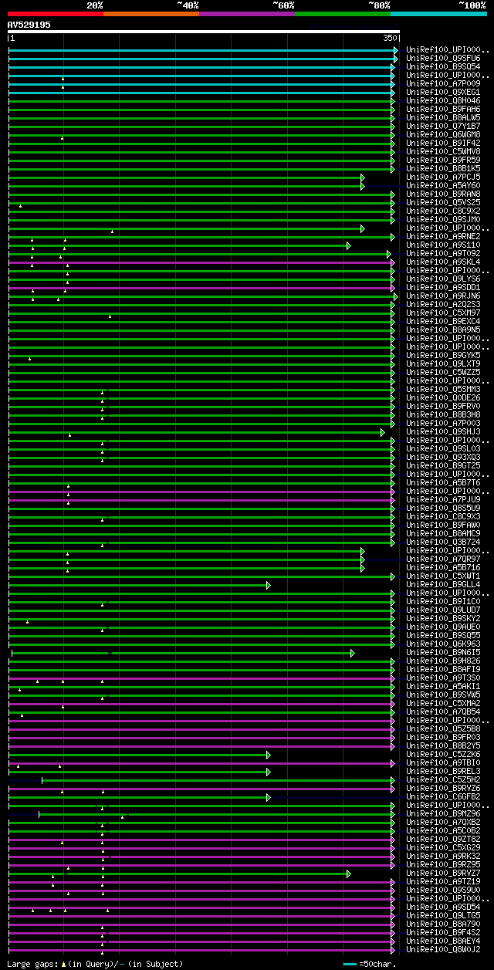The height and width of the screenshot is (970, 494).
Task: Click hit label UniRef100_B9GLL4
Action: pos(443,584)
